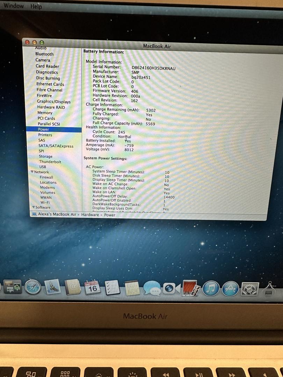Select Modems under Network
The width and height of the screenshot is (283, 377).
48,187
